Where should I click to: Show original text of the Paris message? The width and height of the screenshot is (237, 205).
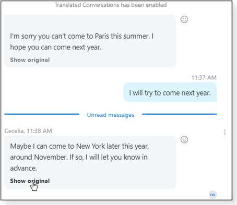point(30,60)
